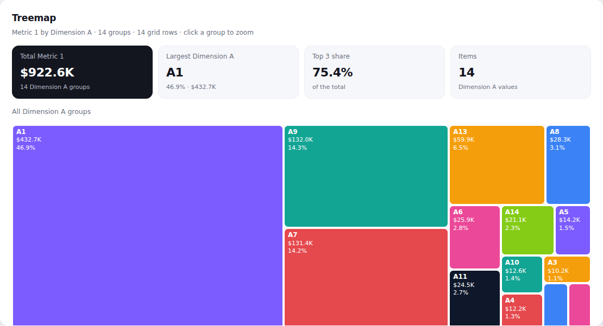Select the A11 dark treemap tile
This screenshot has width=603, height=326.
(x=475, y=298)
